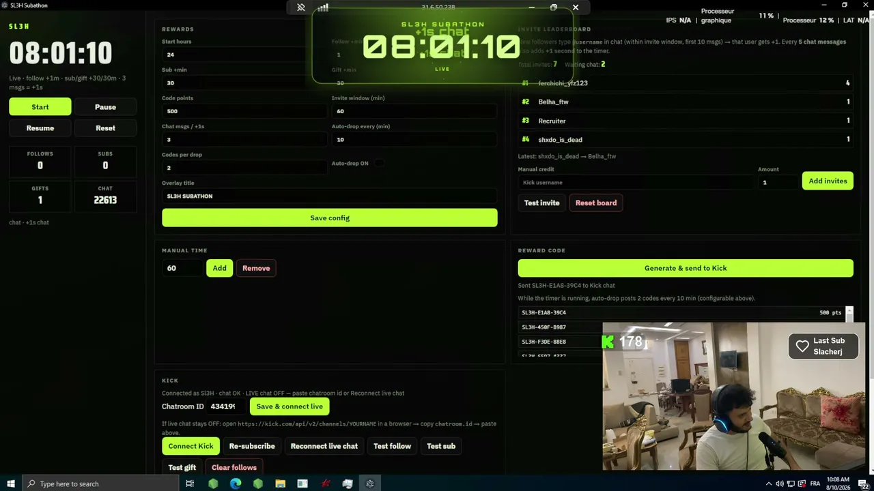Trigger the Test follow button
The height and width of the screenshot is (491, 874).
click(x=392, y=446)
